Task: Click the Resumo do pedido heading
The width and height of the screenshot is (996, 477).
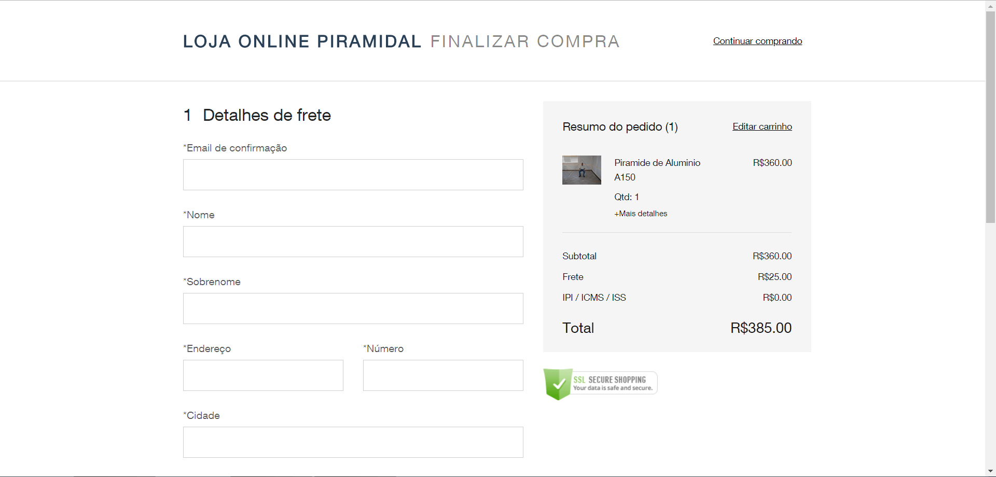Action: point(620,127)
